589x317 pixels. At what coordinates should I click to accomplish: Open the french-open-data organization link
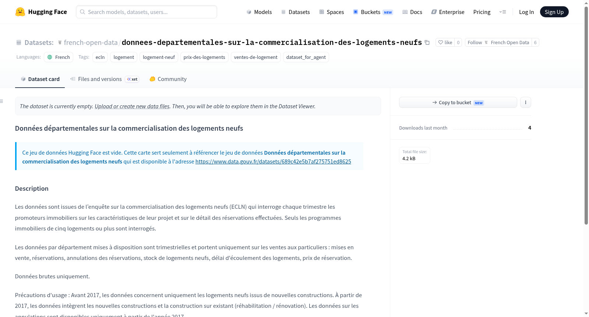tap(91, 43)
